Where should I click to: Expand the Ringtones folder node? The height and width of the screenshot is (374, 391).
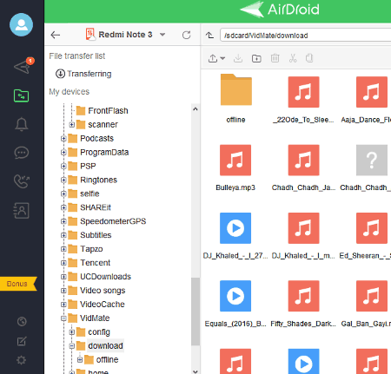[x=63, y=180]
